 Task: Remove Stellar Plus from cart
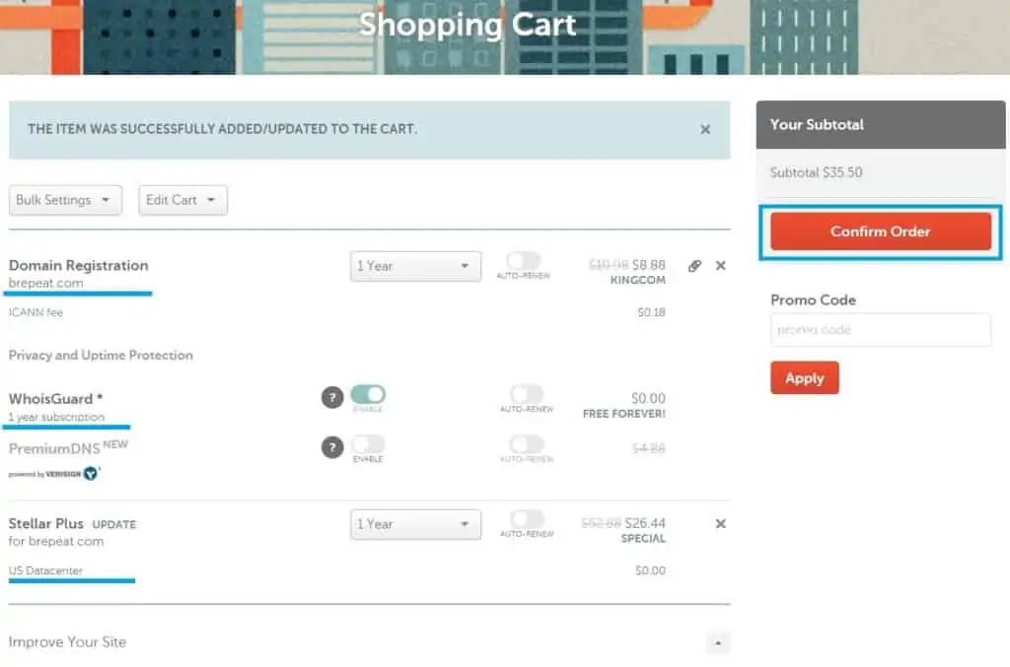click(721, 523)
